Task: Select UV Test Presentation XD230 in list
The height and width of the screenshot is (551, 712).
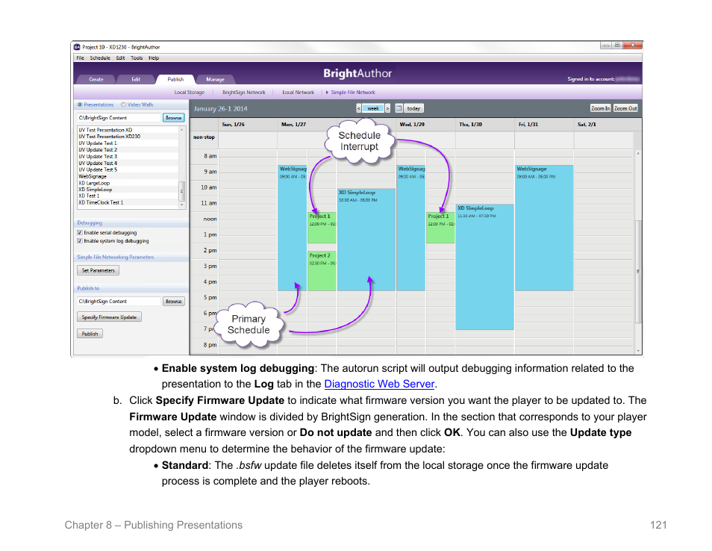Action: click(128, 137)
